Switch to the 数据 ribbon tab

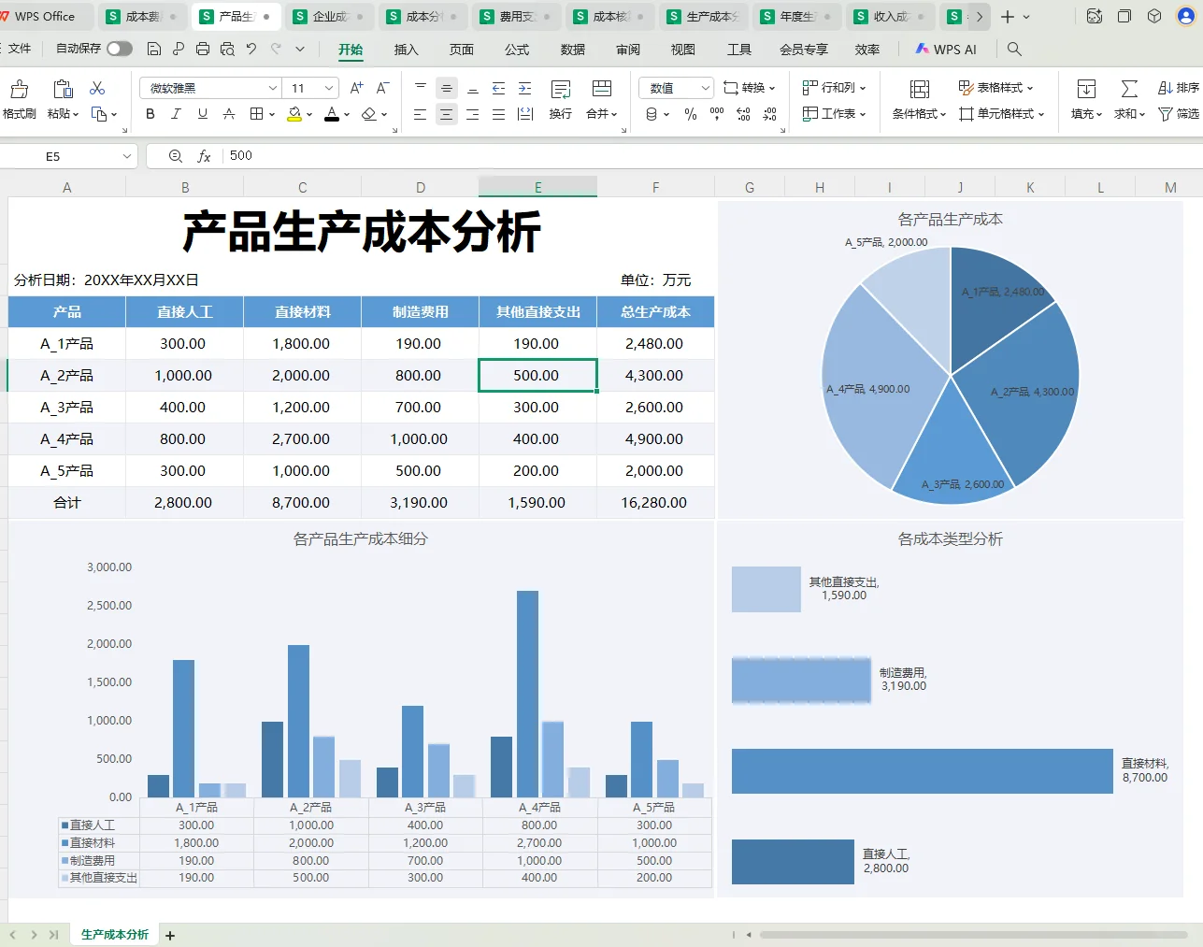[x=572, y=50]
